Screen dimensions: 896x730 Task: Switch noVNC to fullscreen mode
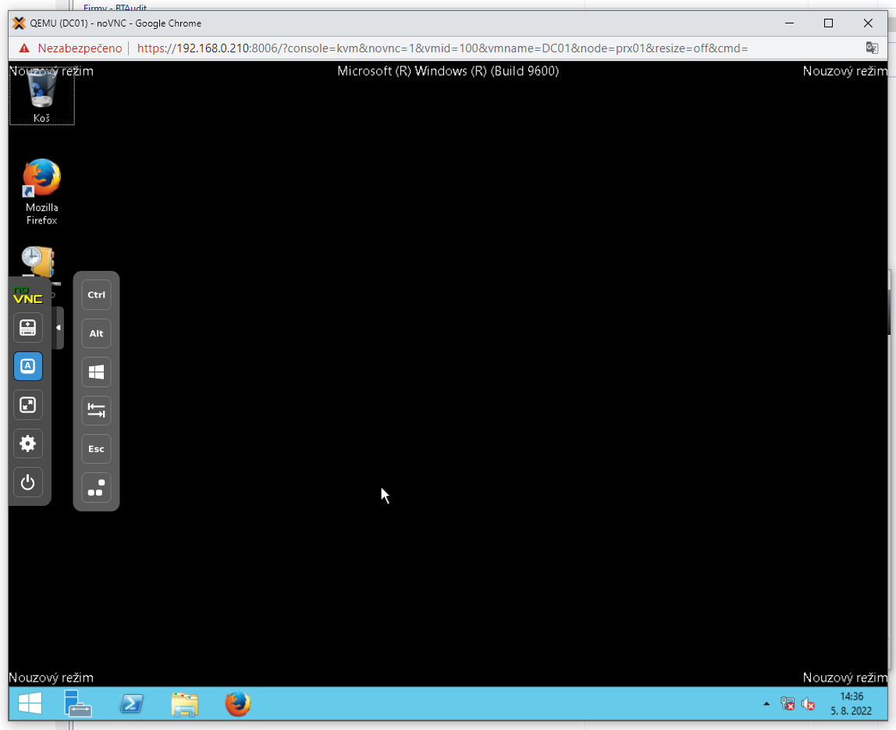(28, 404)
